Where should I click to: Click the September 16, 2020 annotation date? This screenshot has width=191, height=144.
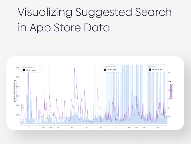(x=109, y=67)
